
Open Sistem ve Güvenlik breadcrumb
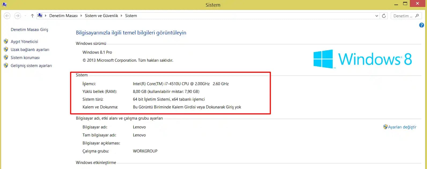tap(101, 16)
